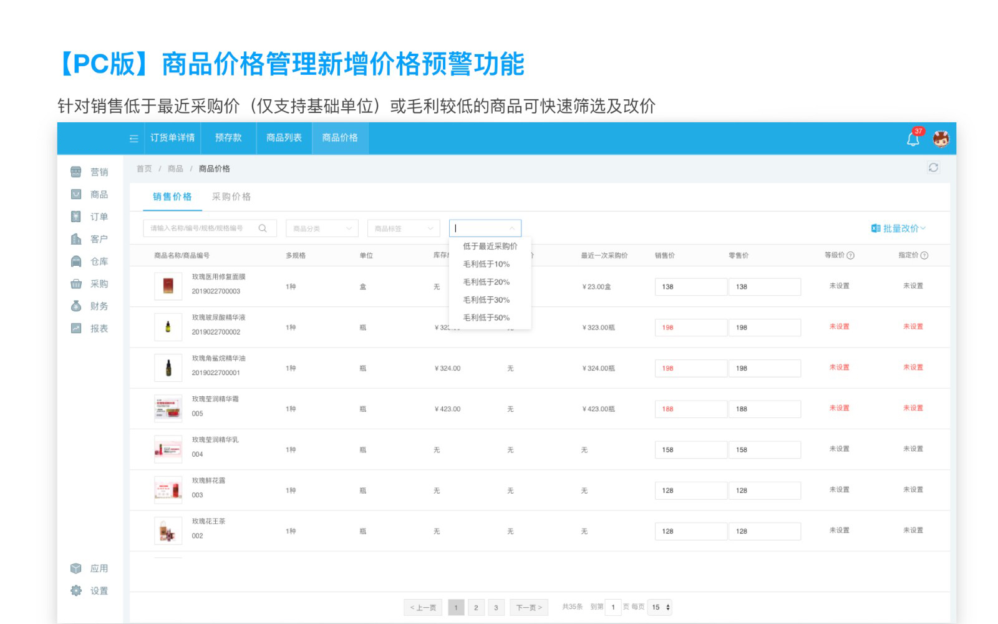The image size is (998, 624).
Task: Click the refresh icon near breadcrumb
Action: click(x=933, y=167)
